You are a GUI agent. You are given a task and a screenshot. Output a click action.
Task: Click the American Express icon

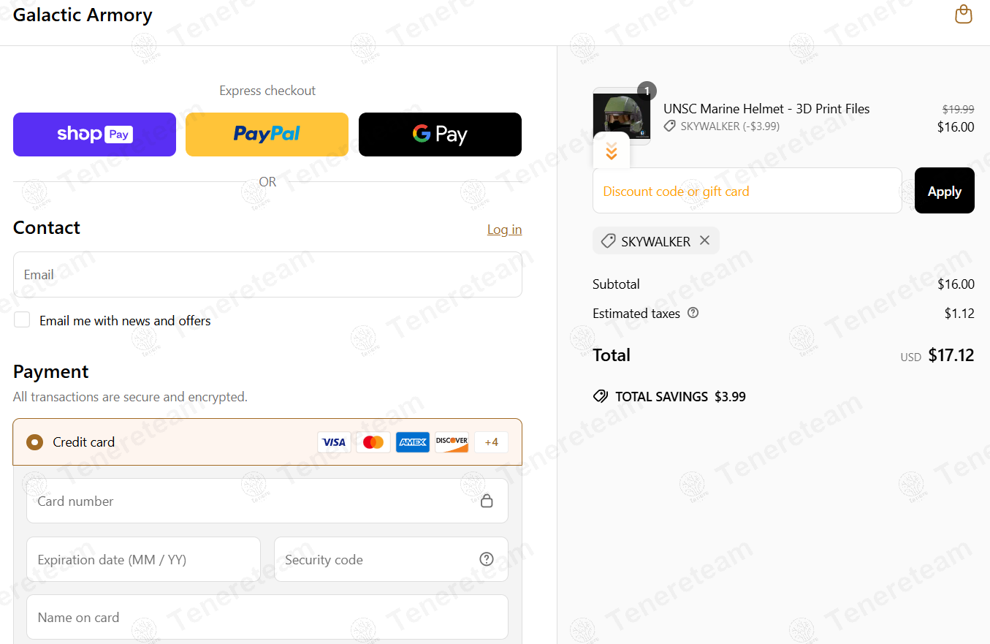pos(413,442)
